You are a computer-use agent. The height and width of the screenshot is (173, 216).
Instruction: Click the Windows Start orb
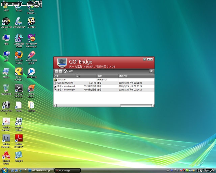pos(5,170)
